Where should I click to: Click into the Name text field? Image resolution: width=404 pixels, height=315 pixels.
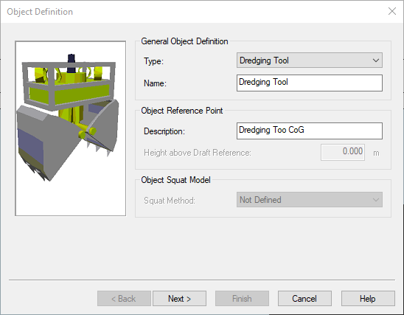pos(309,83)
